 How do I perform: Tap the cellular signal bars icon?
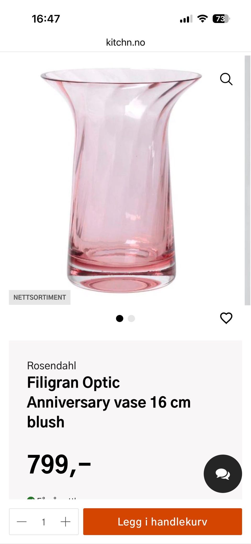pos(186,19)
